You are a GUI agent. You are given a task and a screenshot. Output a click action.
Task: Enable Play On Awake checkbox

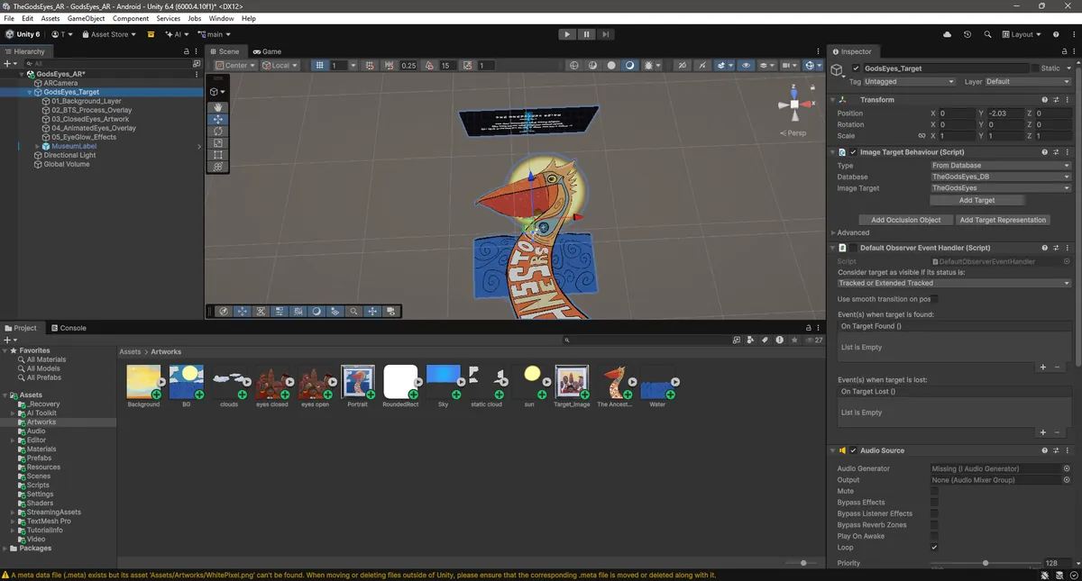tap(934, 536)
